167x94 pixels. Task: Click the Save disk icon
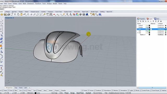[x=5, y=14]
